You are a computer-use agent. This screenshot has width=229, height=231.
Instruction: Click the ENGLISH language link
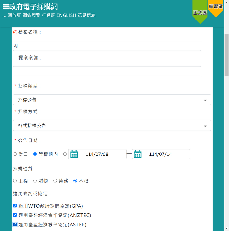(66, 15)
